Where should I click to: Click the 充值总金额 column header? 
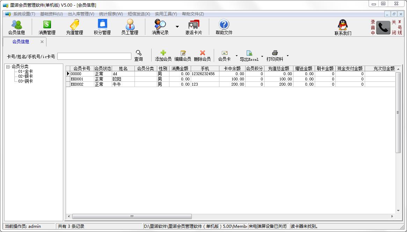(x=279, y=68)
